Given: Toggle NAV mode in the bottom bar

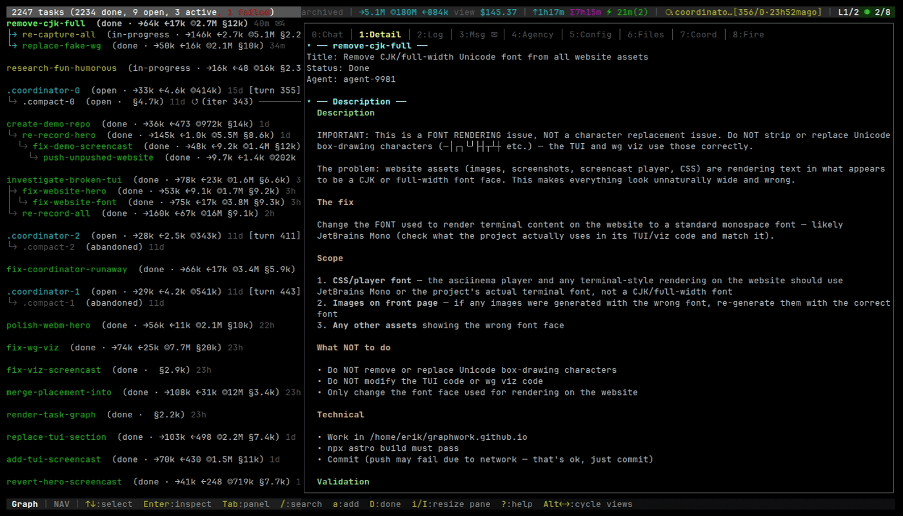Looking at the screenshot, I should point(61,504).
